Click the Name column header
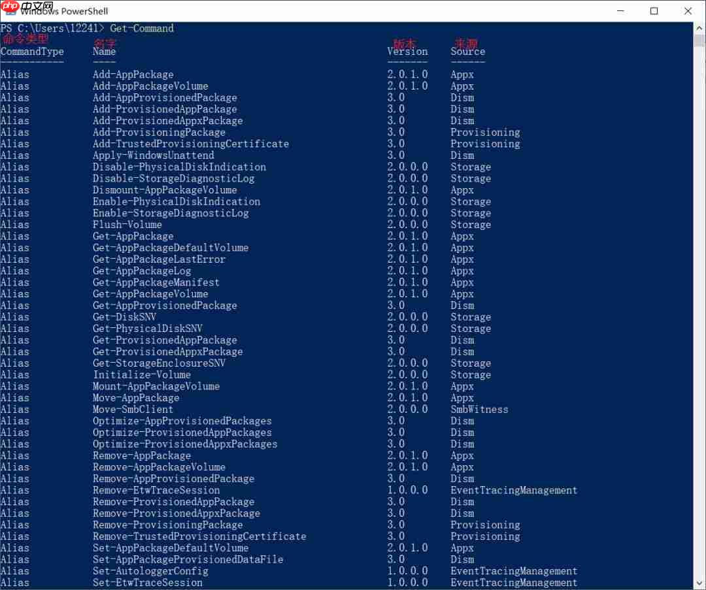Viewport: 706px width, 590px height. (103, 51)
